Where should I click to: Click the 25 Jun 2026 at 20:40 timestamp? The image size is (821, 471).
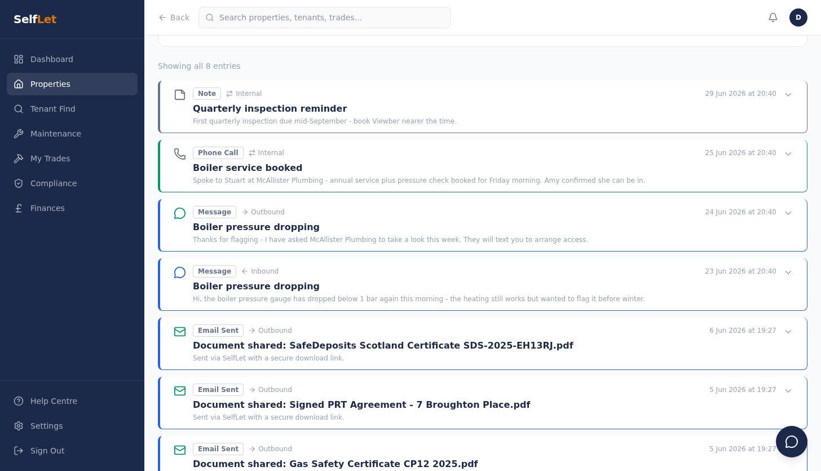pos(740,153)
